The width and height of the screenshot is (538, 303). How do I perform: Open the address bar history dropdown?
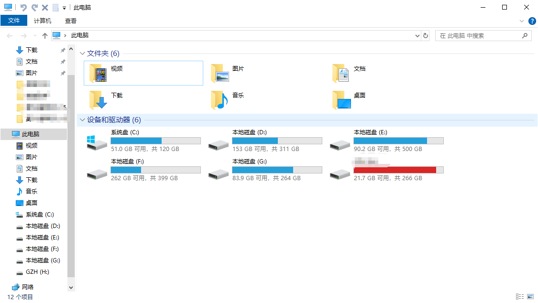417,36
